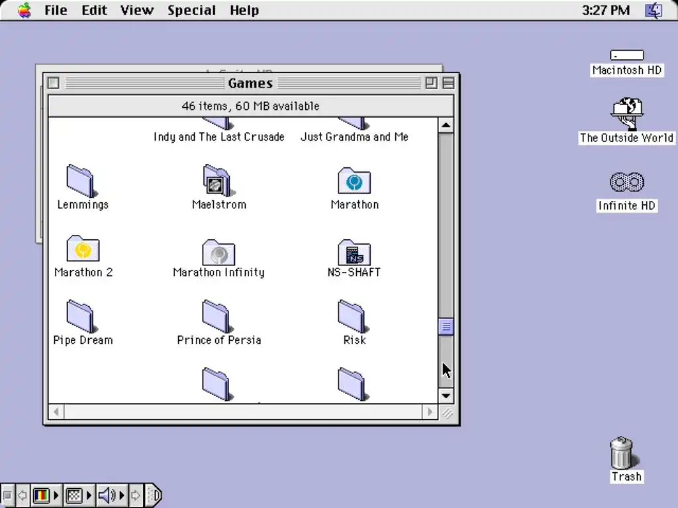The width and height of the screenshot is (678, 508).
Task: Open the Application menu Finder icon
Action: (x=654, y=10)
